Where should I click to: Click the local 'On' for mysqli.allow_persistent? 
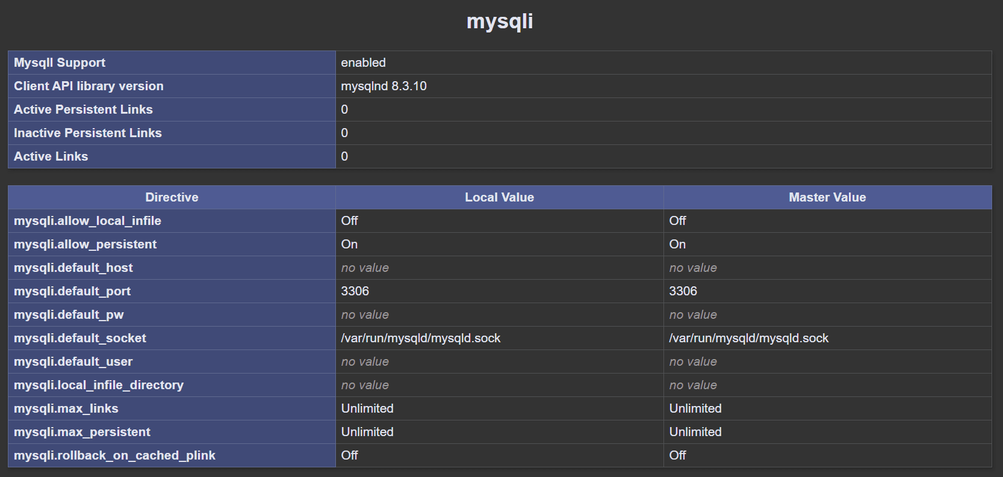[x=349, y=244]
